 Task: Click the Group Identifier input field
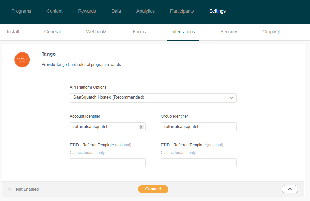click(x=198, y=127)
